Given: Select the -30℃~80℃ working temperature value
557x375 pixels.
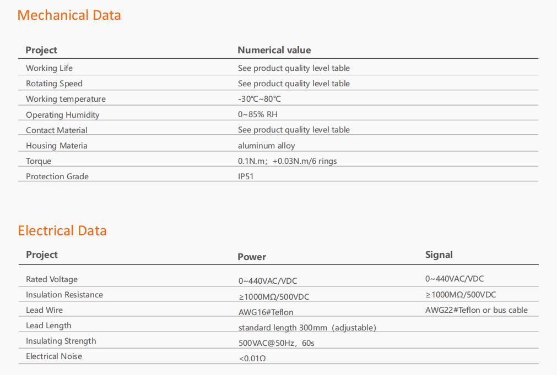Looking at the screenshot, I should pyautogui.click(x=259, y=99).
